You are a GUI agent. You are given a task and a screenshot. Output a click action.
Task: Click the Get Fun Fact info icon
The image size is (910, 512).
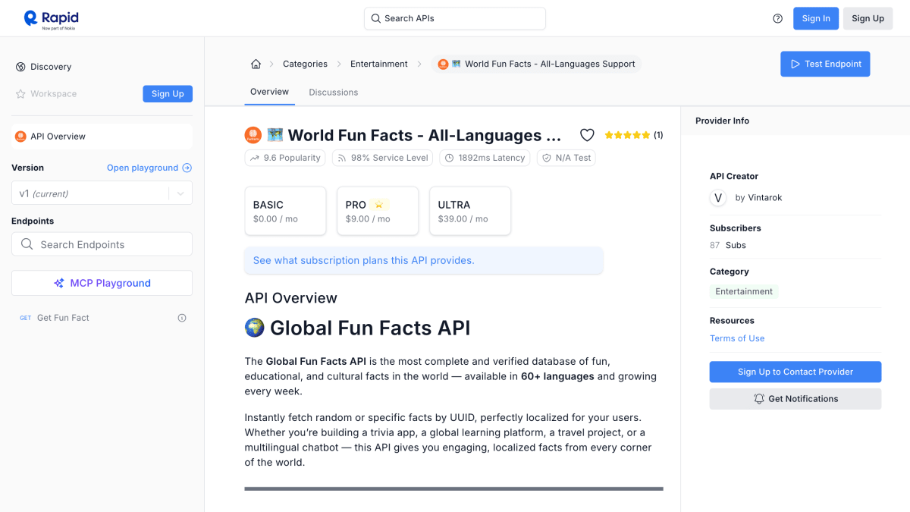(182, 318)
